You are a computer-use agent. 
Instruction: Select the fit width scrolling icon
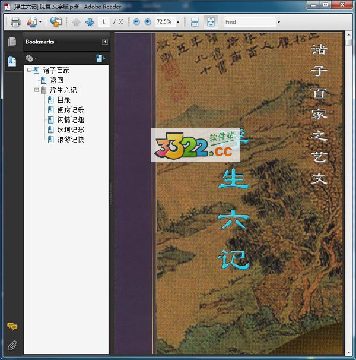195,22
